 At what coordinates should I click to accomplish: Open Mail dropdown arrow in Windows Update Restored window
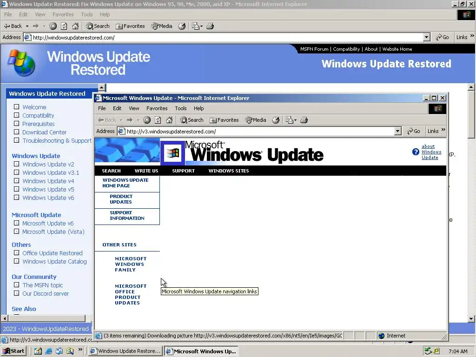[x=201, y=26]
